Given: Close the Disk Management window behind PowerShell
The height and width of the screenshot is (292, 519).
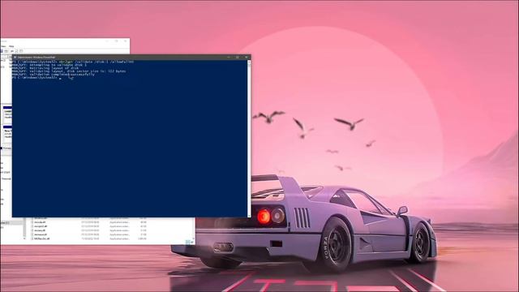Looking at the screenshot, I should point(125,41).
